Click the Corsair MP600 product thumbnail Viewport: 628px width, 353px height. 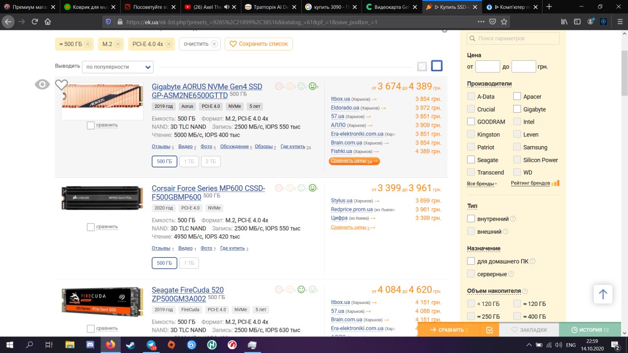pyautogui.click(x=102, y=198)
